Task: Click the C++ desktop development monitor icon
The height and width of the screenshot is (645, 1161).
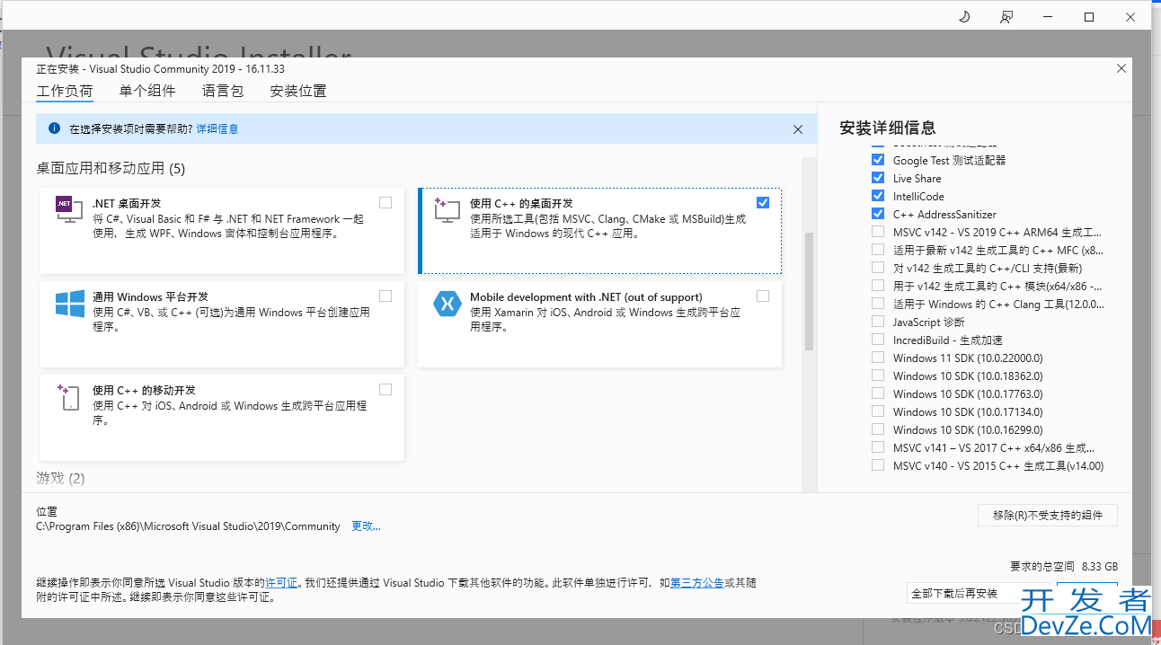Action: tap(447, 210)
